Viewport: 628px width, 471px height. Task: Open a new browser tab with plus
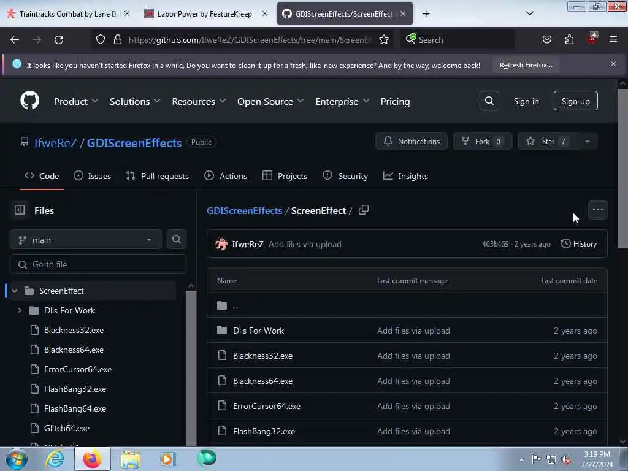coord(426,14)
